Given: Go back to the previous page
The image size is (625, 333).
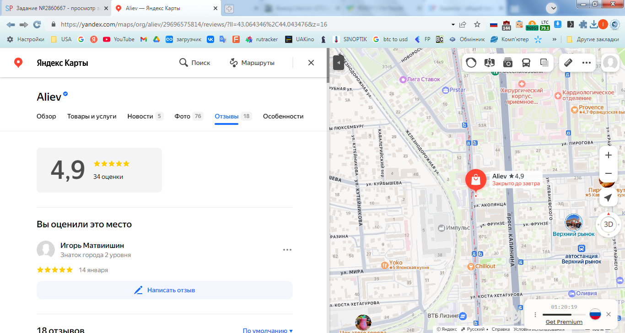Looking at the screenshot, I should (x=11, y=24).
